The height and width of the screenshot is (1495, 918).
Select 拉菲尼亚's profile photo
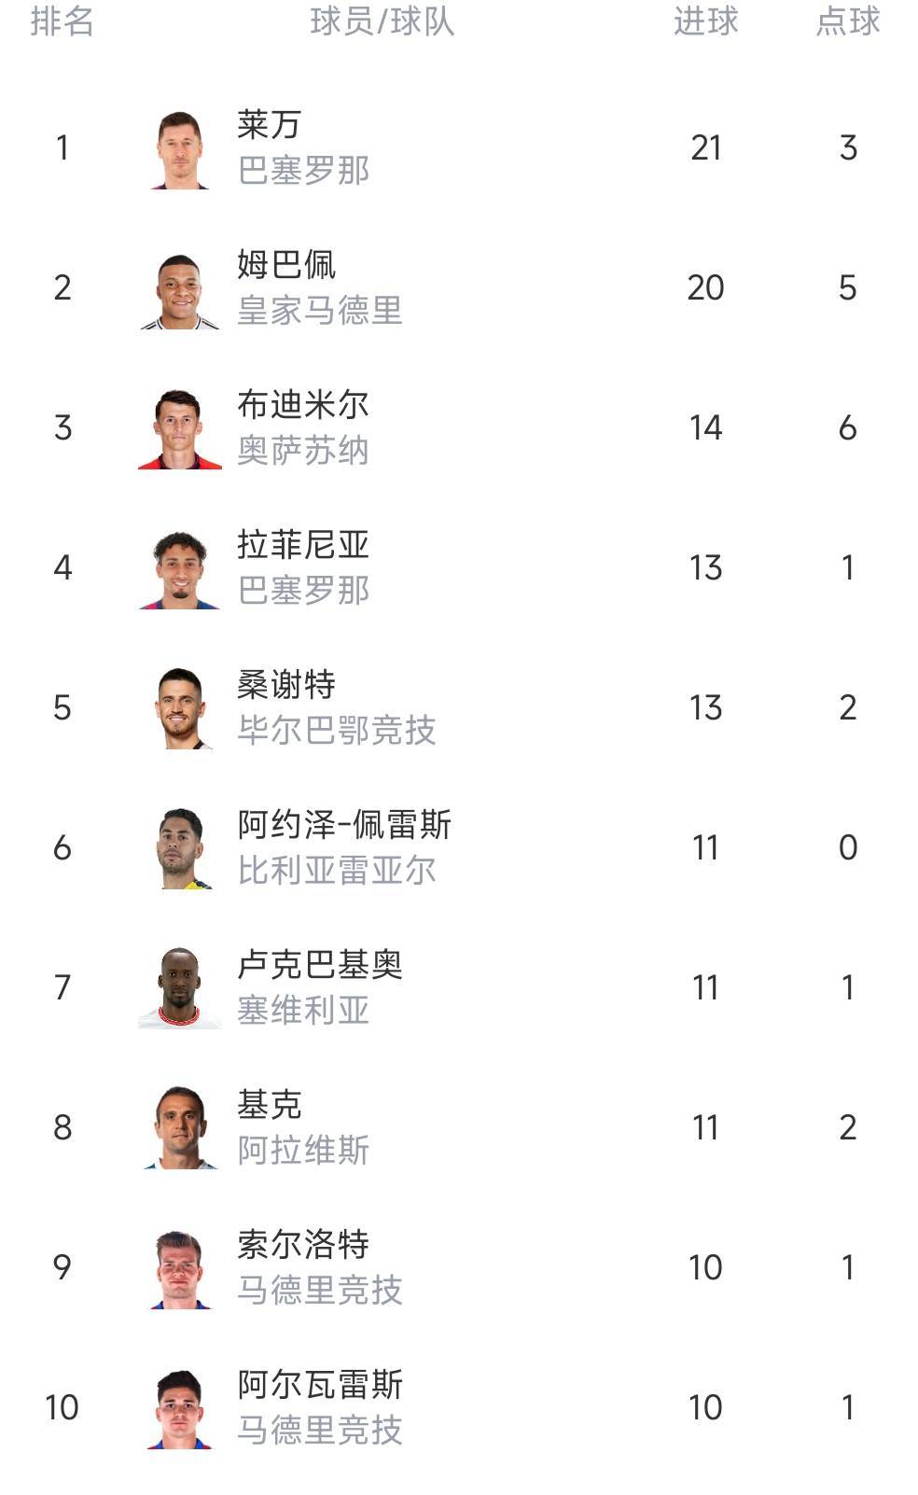tap(180, 569)
